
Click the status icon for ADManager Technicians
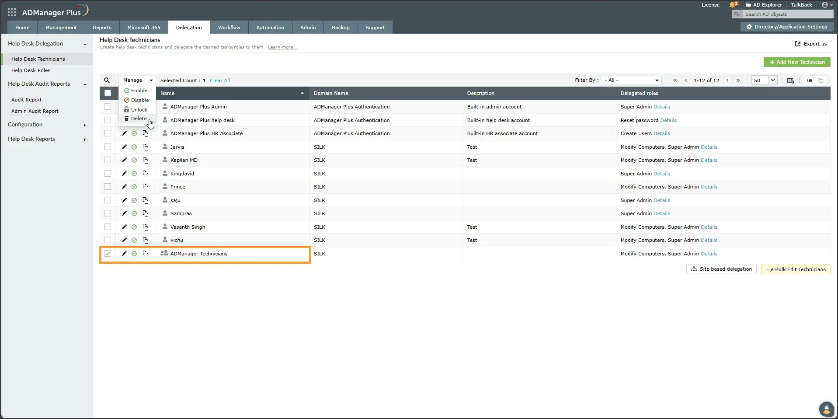pos(134,254)
